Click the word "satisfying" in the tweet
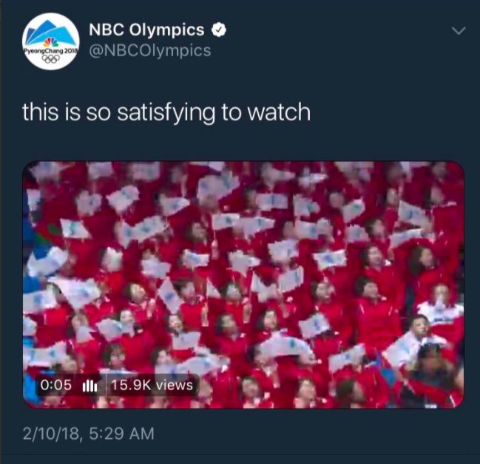 (x=166, y=114)
